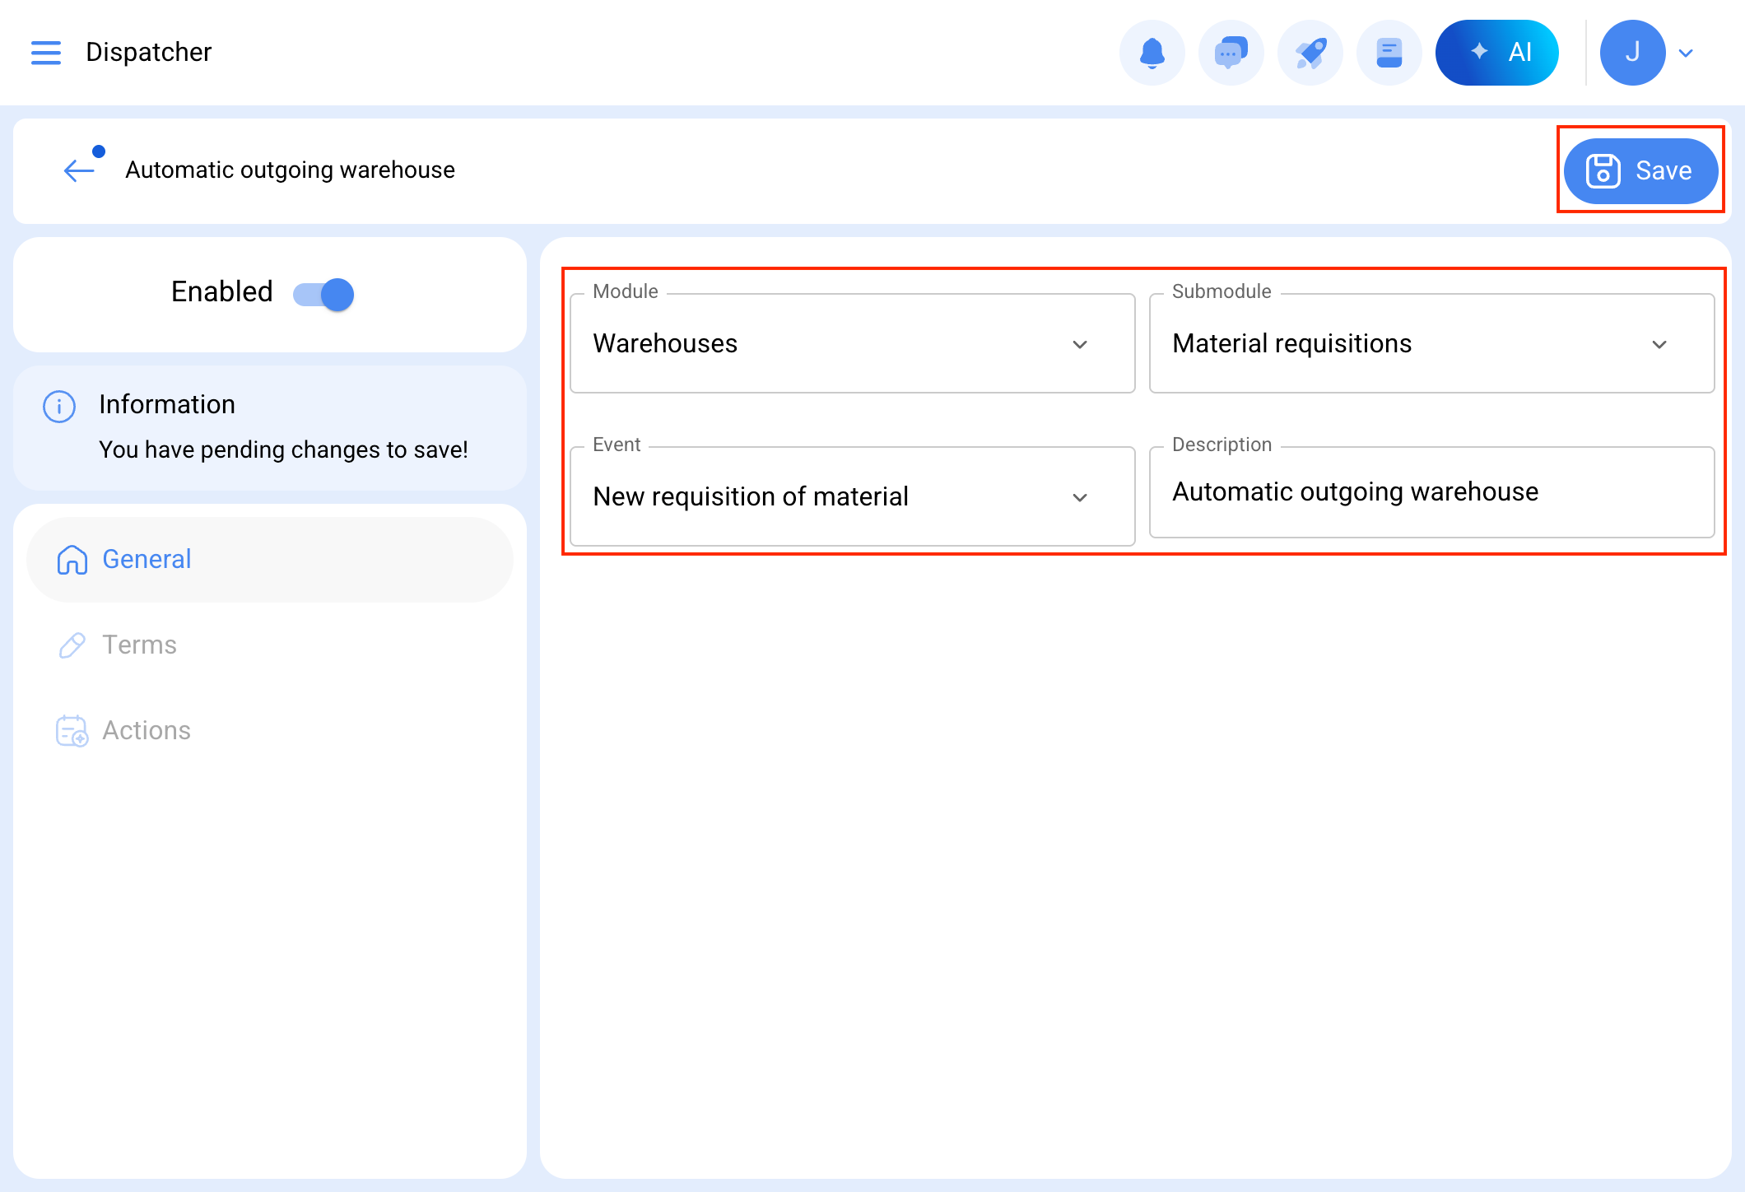
Task: Click the Dispatcher page title
Action: [x=149, y=52]
